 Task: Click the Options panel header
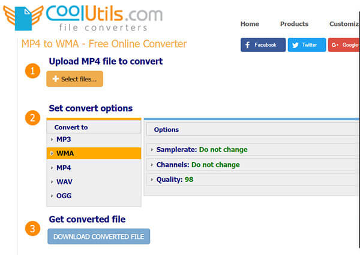166,129
